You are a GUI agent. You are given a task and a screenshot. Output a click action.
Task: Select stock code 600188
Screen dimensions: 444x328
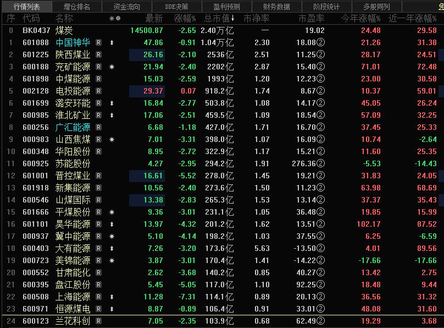(36, 67)
